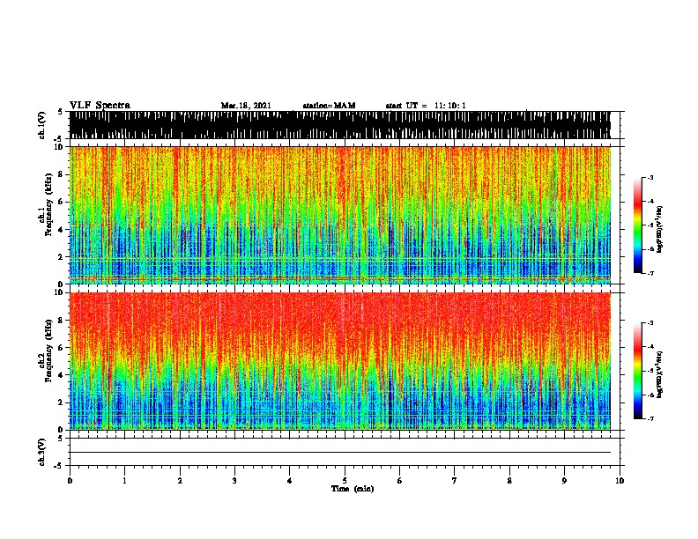Click the ch.2 spectrogram panel
The height and width of the screenshot is (539, 698).
point(340,361)
